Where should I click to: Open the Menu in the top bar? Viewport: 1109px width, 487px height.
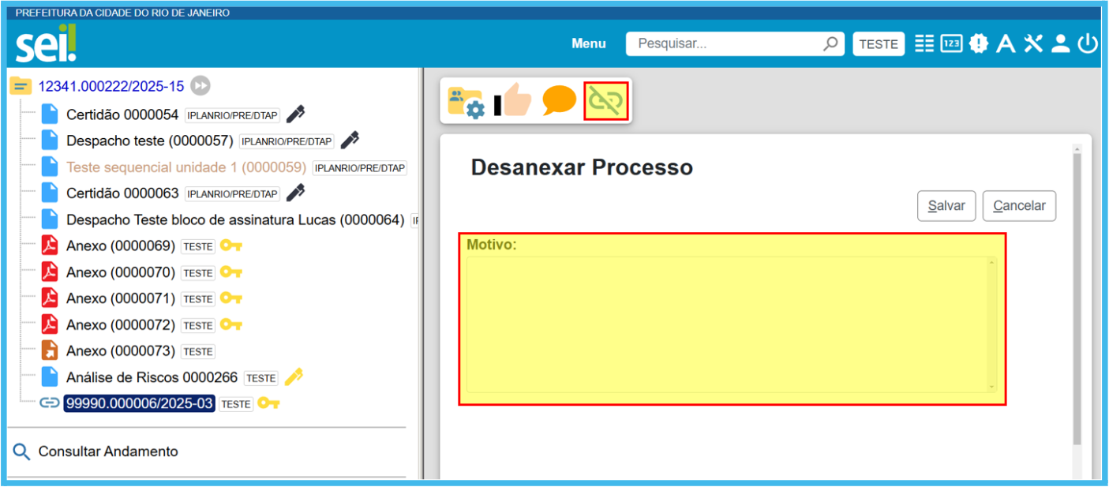(x=589, y=43)
